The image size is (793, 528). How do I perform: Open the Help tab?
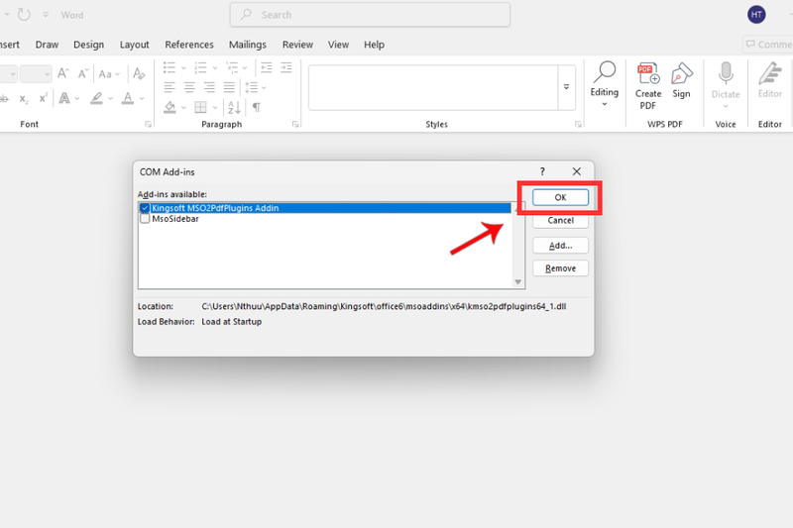pyautogui.click(x=375, y=45)
